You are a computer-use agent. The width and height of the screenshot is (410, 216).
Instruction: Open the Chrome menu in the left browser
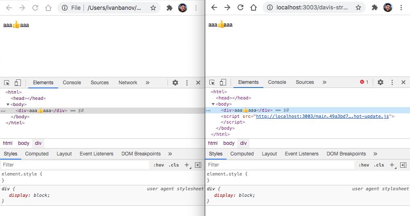tap(196, 8)
